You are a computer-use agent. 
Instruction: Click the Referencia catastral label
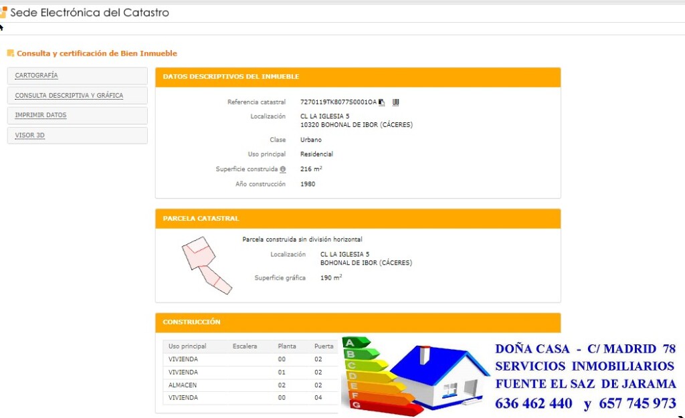click(256, 102)
